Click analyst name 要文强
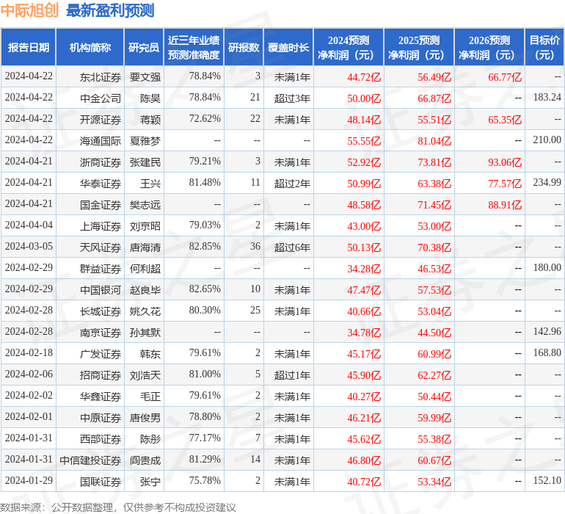Screen dimensions: 565x514 pyautogui.click(x=145, y=77)
